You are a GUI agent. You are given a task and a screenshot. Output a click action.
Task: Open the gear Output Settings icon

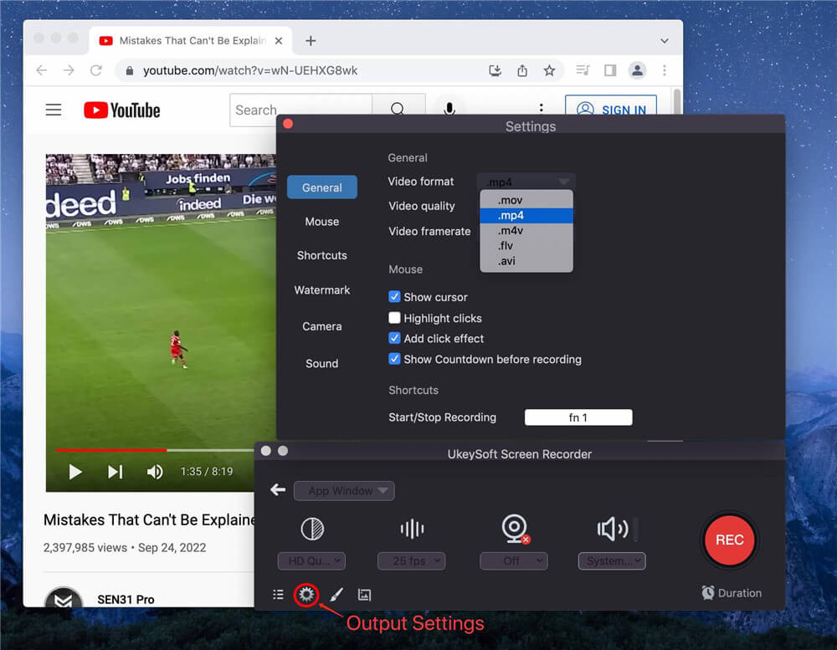[306, 595]
